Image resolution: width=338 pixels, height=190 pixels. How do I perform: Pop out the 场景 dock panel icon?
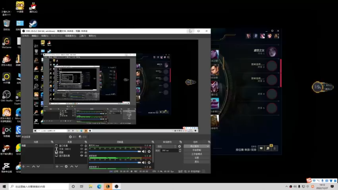[52, 142]
